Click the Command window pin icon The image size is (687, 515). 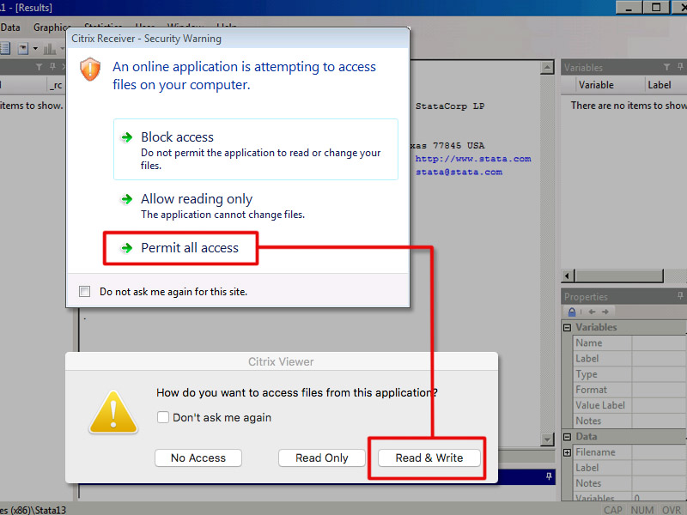549,476
